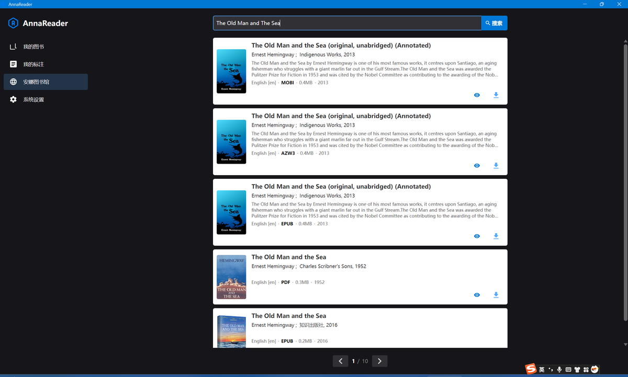Click the Hemingway 1952 PDF cover thumbnail

pos(231,277)
